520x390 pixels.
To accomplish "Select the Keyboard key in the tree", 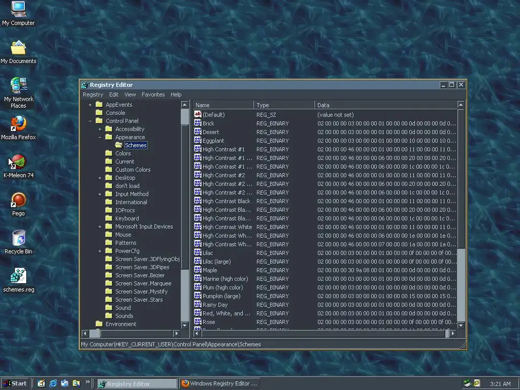I will coord(127,218).
